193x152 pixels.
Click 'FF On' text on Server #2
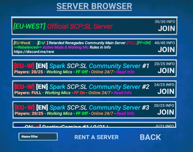[x=79, y=93]
